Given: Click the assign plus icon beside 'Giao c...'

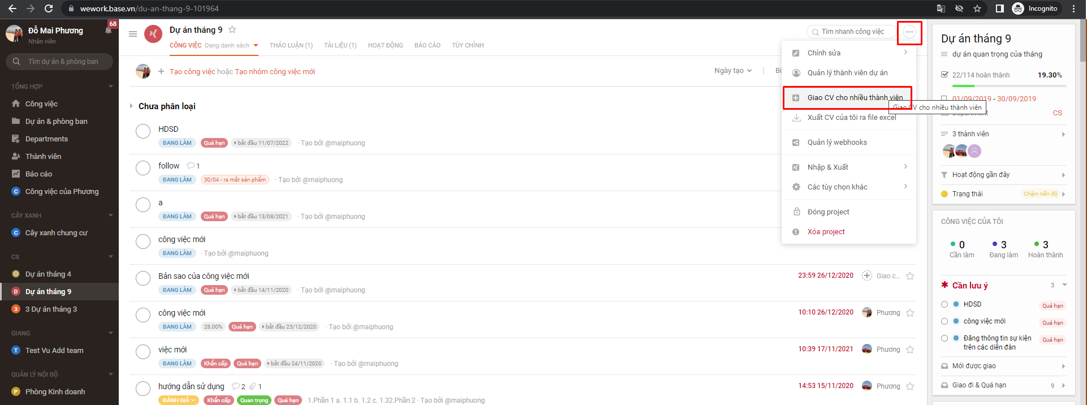Looking at the screenshot, I should pos(867,275).
